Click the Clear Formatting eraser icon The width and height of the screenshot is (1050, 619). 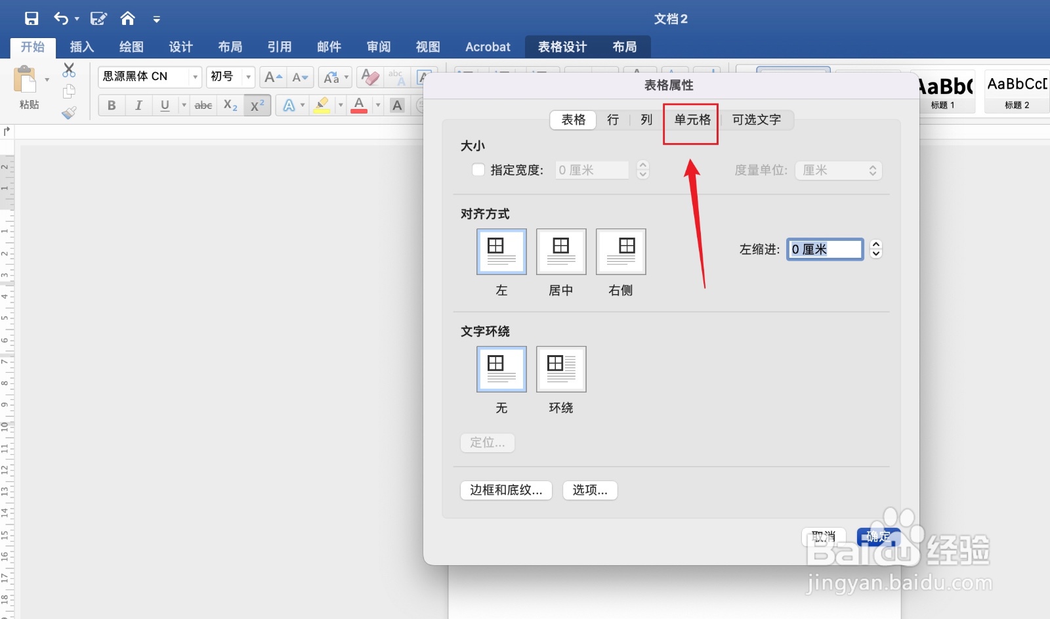point(370,77)
